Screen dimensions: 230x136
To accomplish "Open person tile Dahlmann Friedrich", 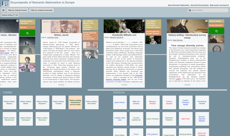I will pyautogui.click(x=169, y=119).
